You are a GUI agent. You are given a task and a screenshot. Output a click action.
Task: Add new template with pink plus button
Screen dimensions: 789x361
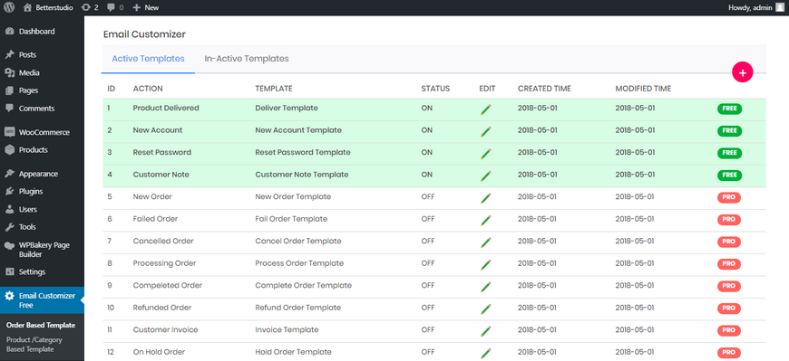pyautogui.click(x=742, y=72)
